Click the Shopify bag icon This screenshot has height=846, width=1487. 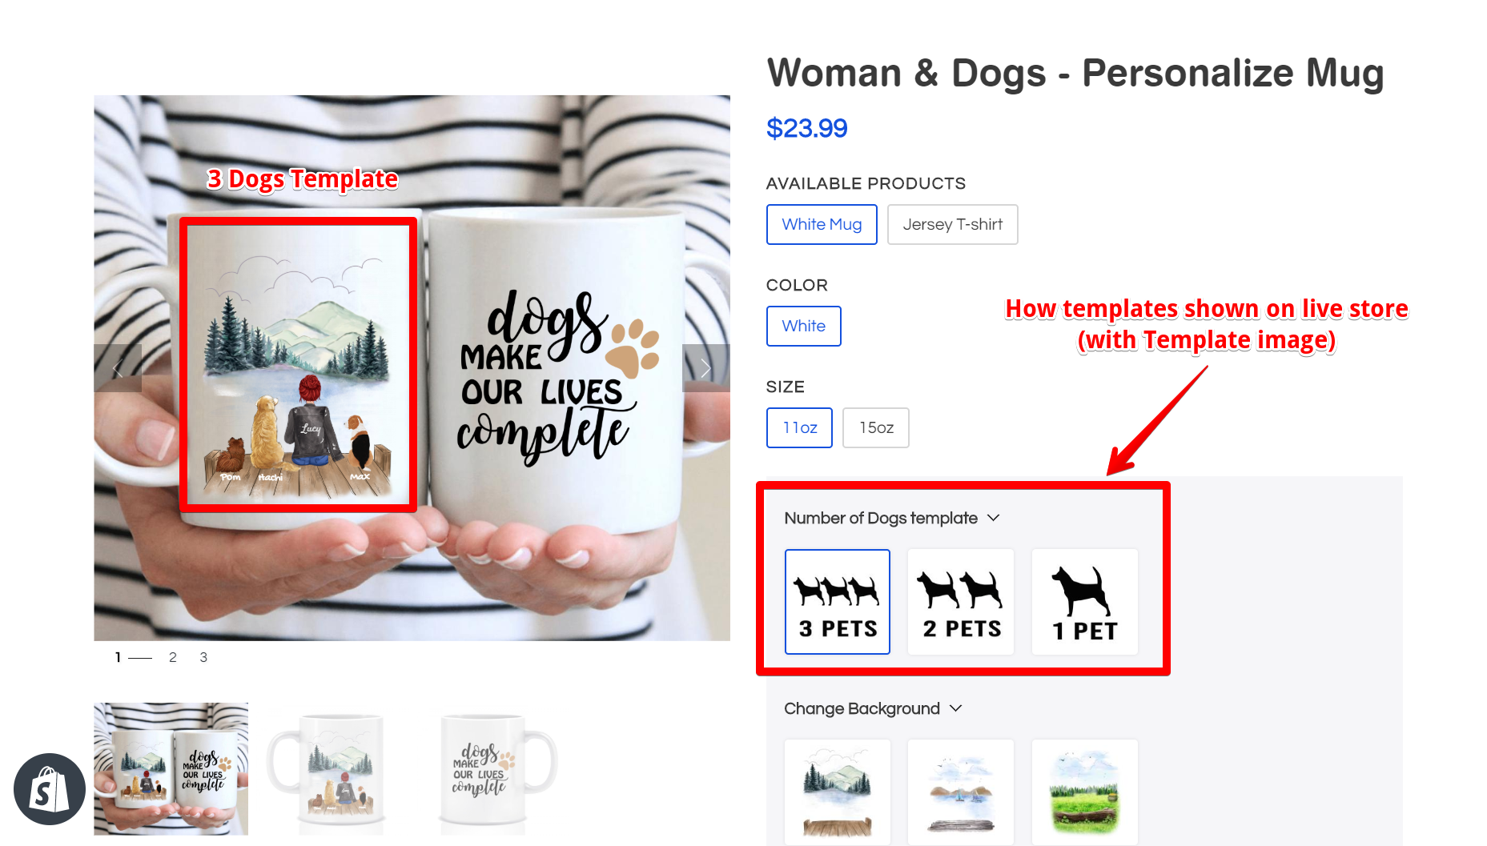click(x=50, y=789)
